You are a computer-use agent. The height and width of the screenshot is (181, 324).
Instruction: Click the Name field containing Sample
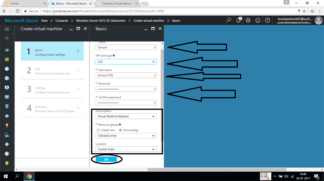pyautogui.click(x=126, y=47)
